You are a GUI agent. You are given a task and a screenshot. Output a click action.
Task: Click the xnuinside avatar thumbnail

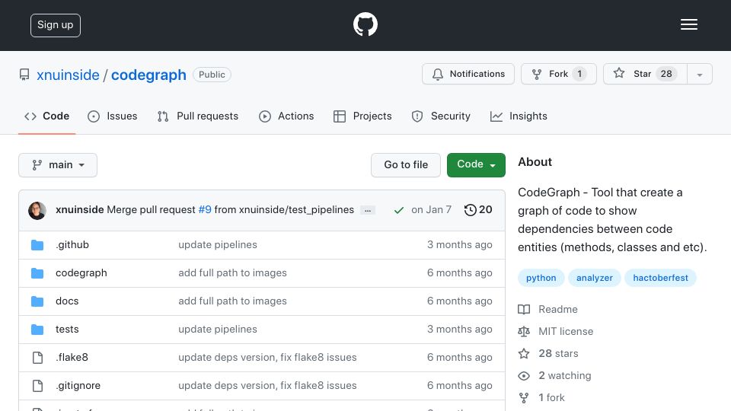click(x=37, y=211)
